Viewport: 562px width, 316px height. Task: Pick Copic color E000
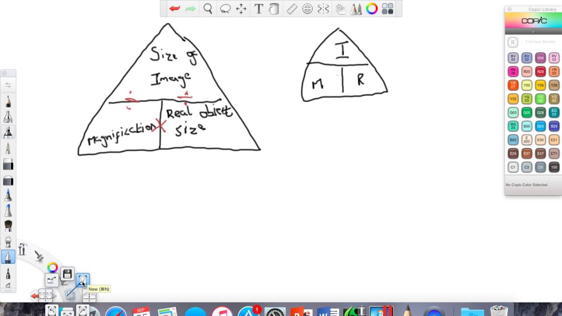click(527, 140)
